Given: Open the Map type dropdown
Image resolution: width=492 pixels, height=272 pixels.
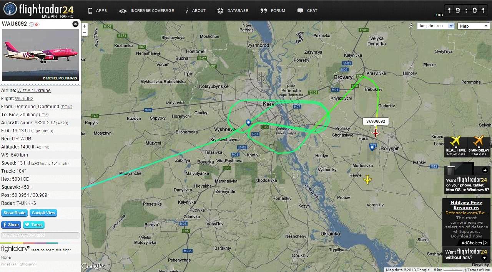Looking at the screenshot, I should click(474, 26).
